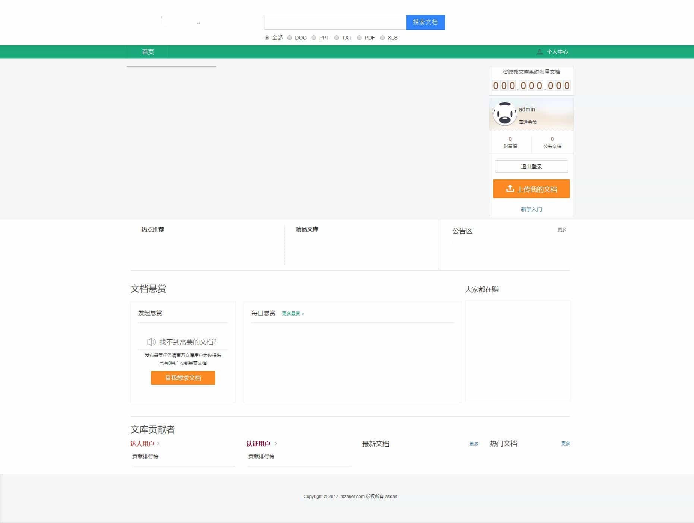Viewport: 694px width, 523px height.
Task: Click the 大家都在赚 heading
Action: pyautogui.click(x=482, y=289)
